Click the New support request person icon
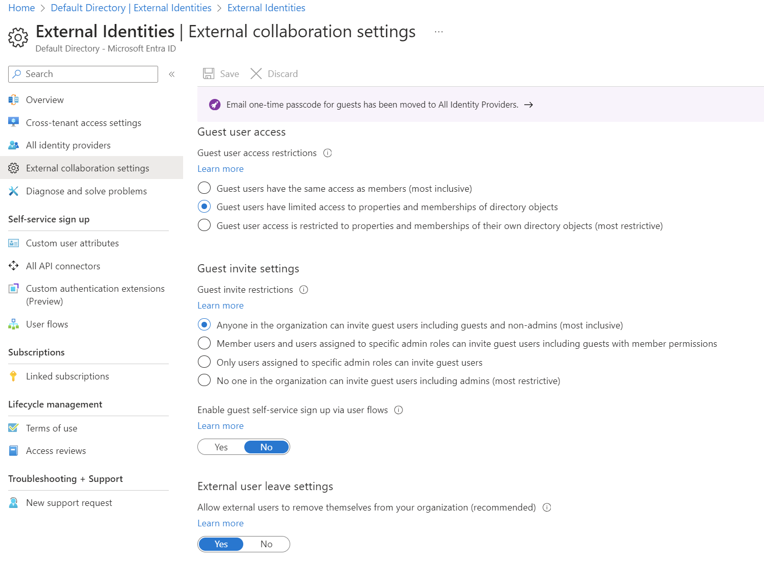This screenshot has width=764, height=561. 14,503
